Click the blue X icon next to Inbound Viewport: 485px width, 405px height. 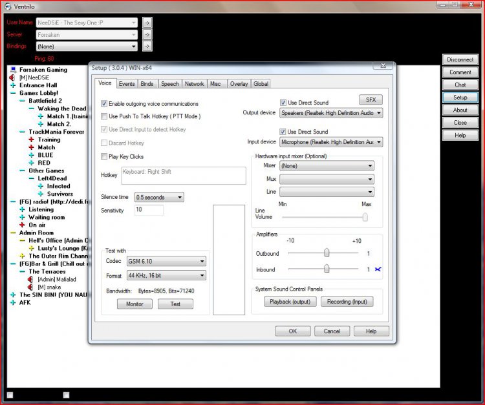pos(378,269)
